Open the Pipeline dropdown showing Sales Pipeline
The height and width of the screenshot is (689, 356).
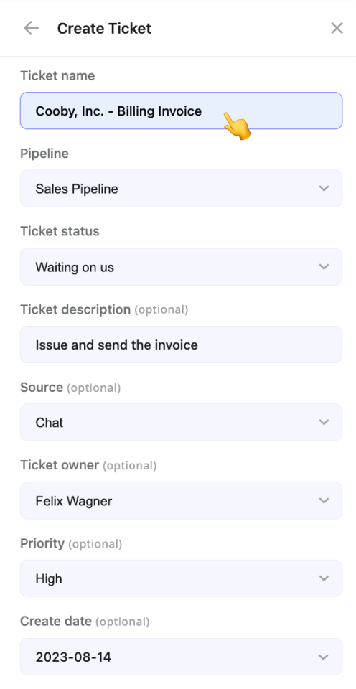[x=181, y=189]
